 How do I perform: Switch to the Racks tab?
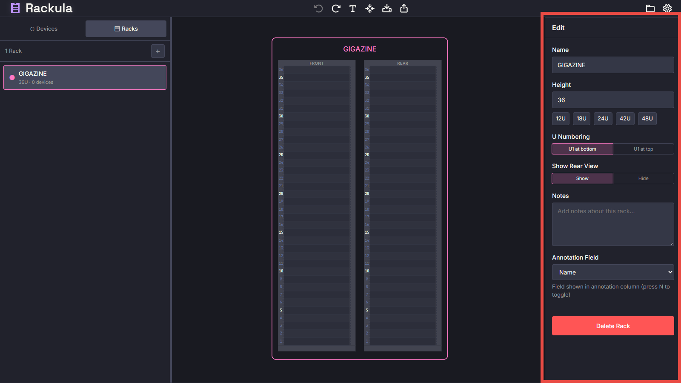126,29
